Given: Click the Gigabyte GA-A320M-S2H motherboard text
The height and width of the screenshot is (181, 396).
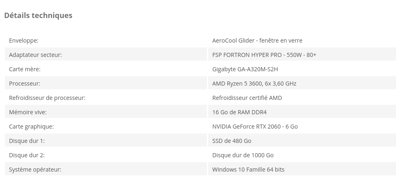Looking at the screenshot, I should [x=245, y=69].
